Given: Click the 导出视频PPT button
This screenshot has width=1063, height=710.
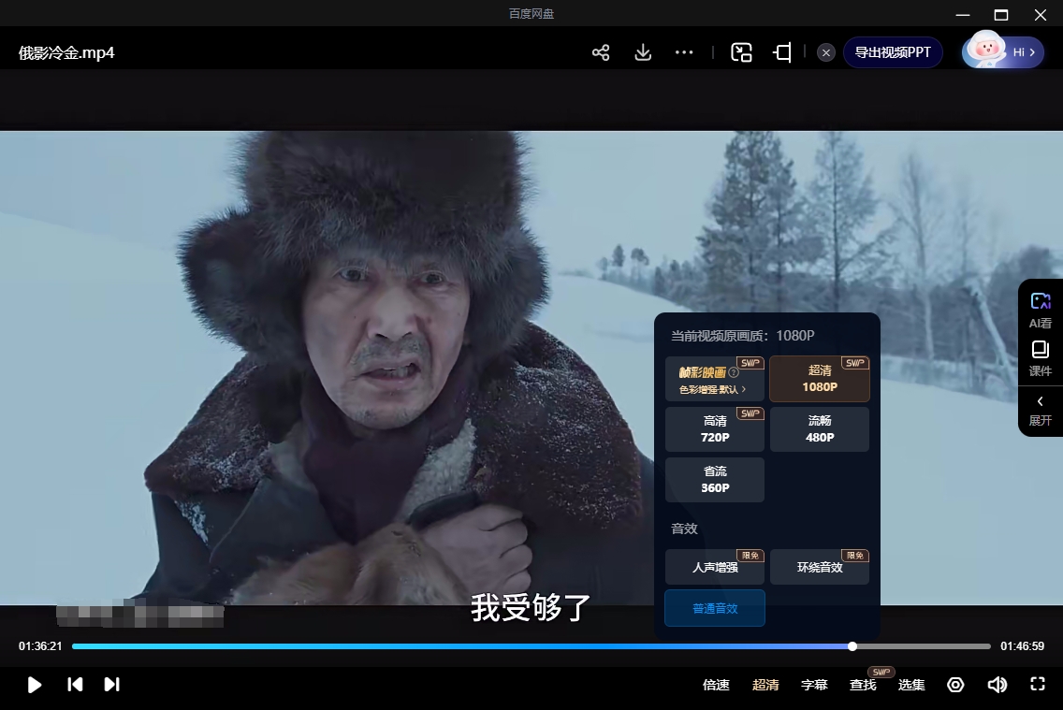Looking at the screenshot, I should tap(893, 52).
